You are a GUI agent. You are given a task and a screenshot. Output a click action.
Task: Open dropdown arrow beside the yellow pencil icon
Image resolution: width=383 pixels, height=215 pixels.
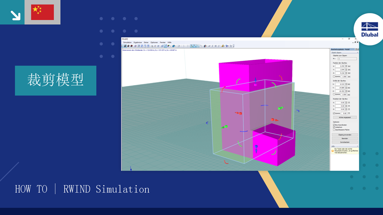coord(225,46)
